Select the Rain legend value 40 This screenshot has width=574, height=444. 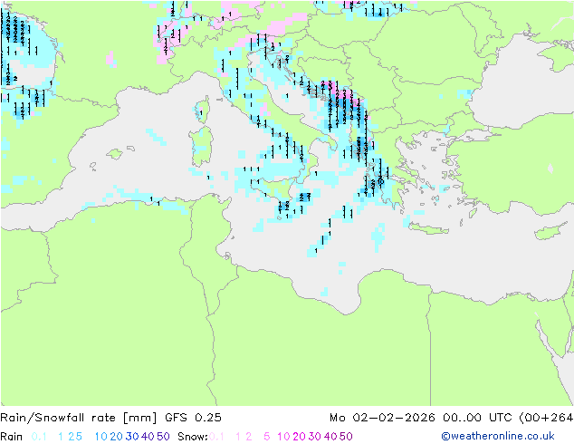pyautogui.click(x=148, y=437)
